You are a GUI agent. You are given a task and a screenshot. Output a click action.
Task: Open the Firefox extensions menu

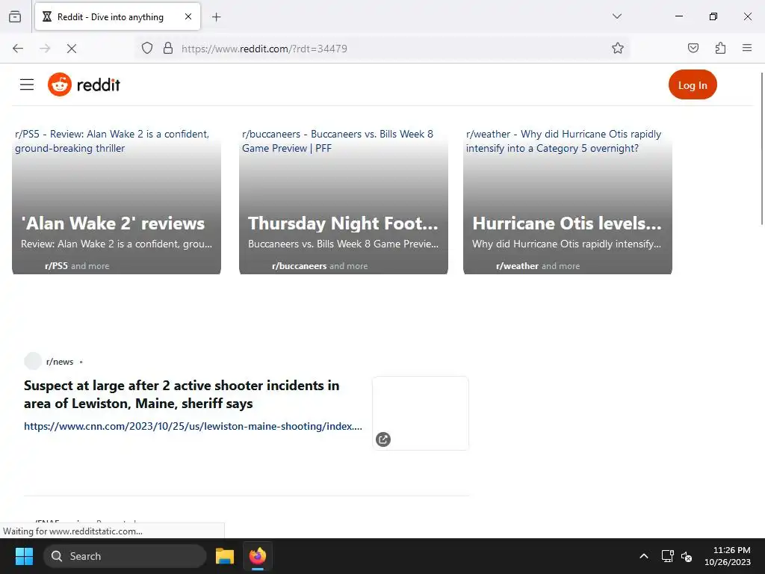[x=720, y=48]
